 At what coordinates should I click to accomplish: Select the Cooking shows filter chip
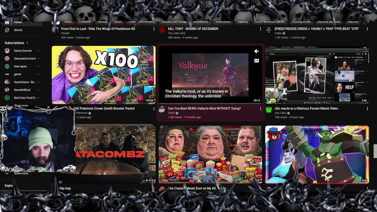[x=301, y=21]
